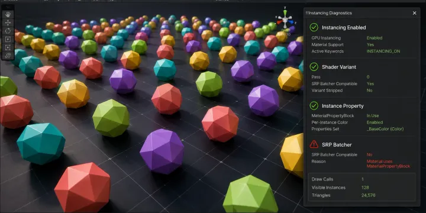The height and width of the screenshot is (213, 426).
Task: Click the red Material uses MaterialPropertyBlock text
Action: 388,163
